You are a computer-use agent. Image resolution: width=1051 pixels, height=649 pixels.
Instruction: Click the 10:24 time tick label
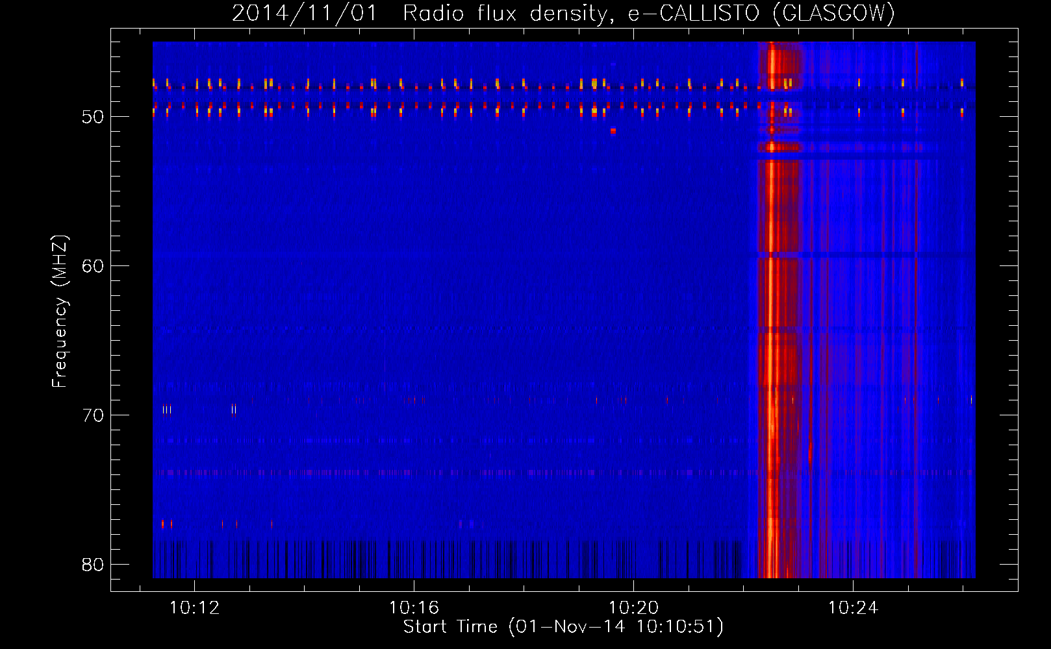pyautogui.click(x=853, y=608)
